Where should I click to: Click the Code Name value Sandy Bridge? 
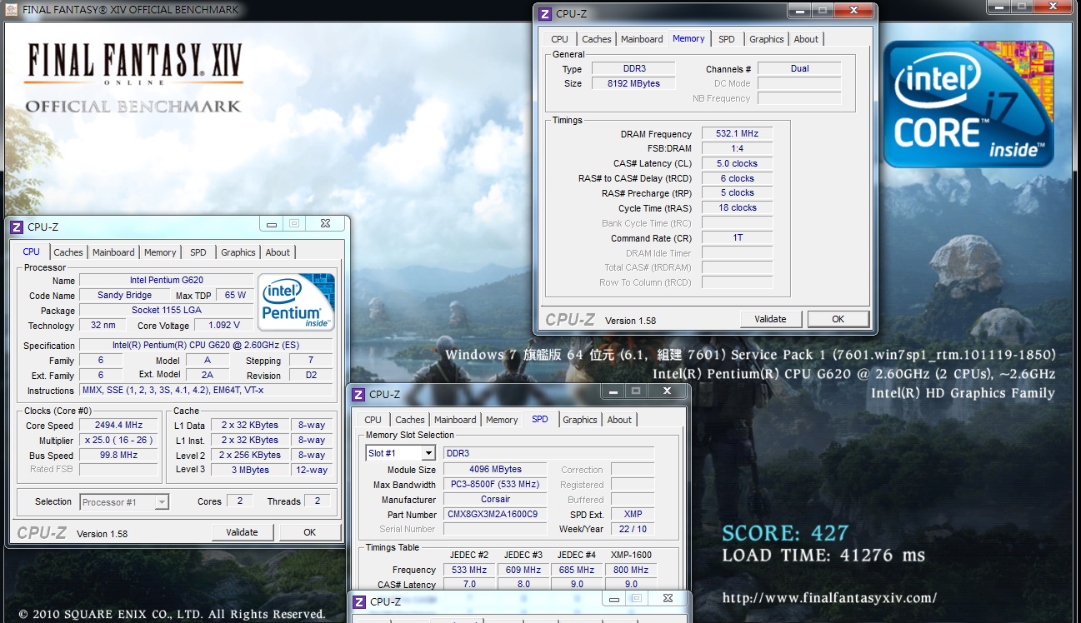click(x=125, y=296)
